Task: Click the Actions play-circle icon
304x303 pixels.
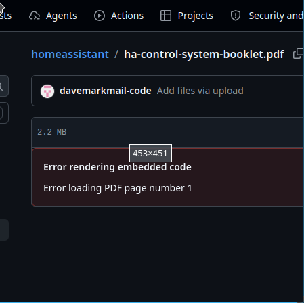Action: (100, 16)
